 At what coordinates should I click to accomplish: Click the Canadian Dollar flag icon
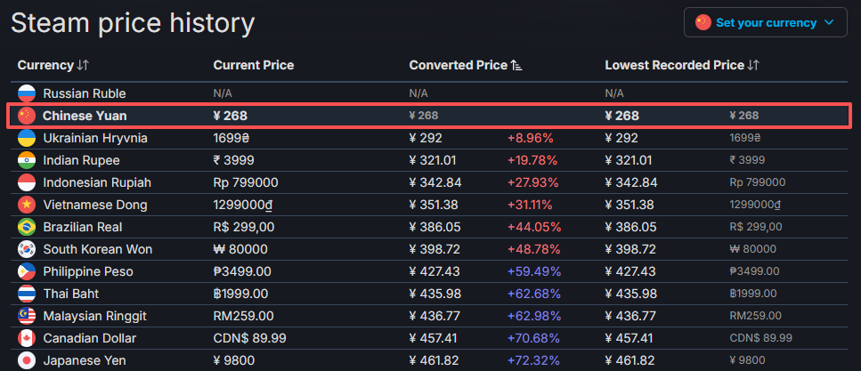pyautogui.click(x=26, y=338)
